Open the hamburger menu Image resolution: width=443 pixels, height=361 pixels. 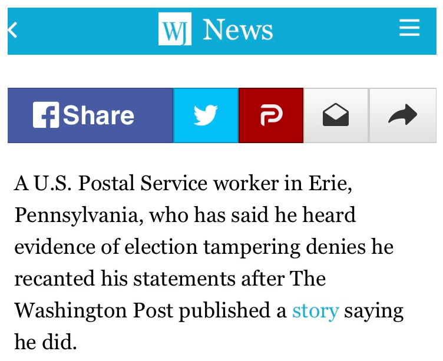pos(409,28)
